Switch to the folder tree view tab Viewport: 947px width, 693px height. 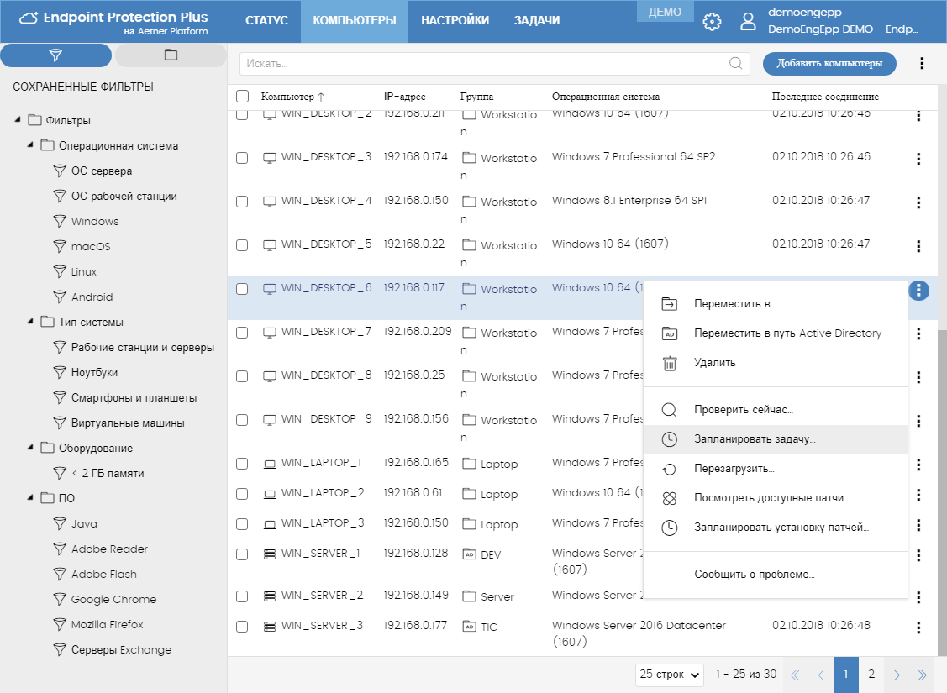171,55
